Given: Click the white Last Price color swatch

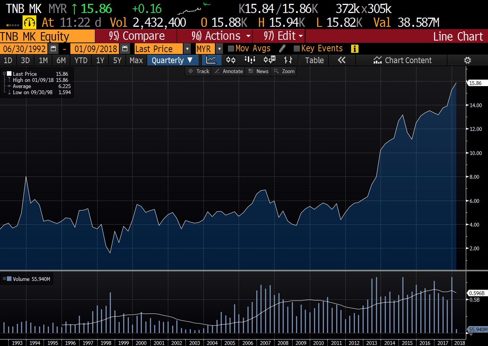Looking at the screenshot, I should pos(9,74).
